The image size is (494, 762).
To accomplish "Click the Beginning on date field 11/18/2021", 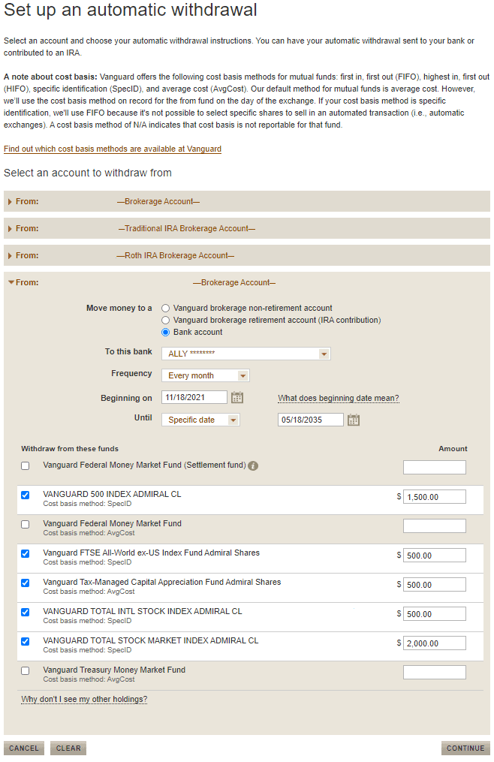I will pyautogui.click(x=194, y=398).
